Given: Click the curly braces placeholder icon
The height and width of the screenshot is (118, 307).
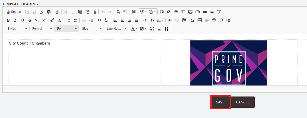Looking at the screenshot, I should (167, 29).
